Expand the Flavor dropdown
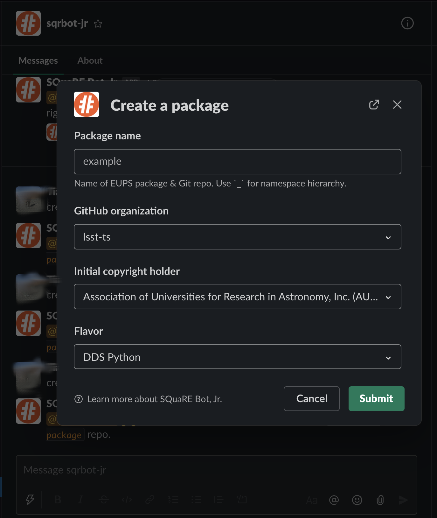This screenshot has height=518, width=437. coord(237,357)
